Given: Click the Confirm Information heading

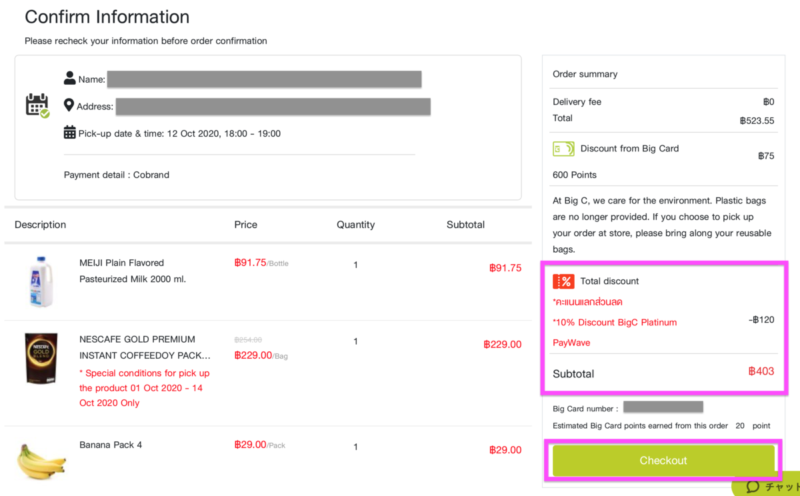Looking at the screenshot, I should [107, 17].
